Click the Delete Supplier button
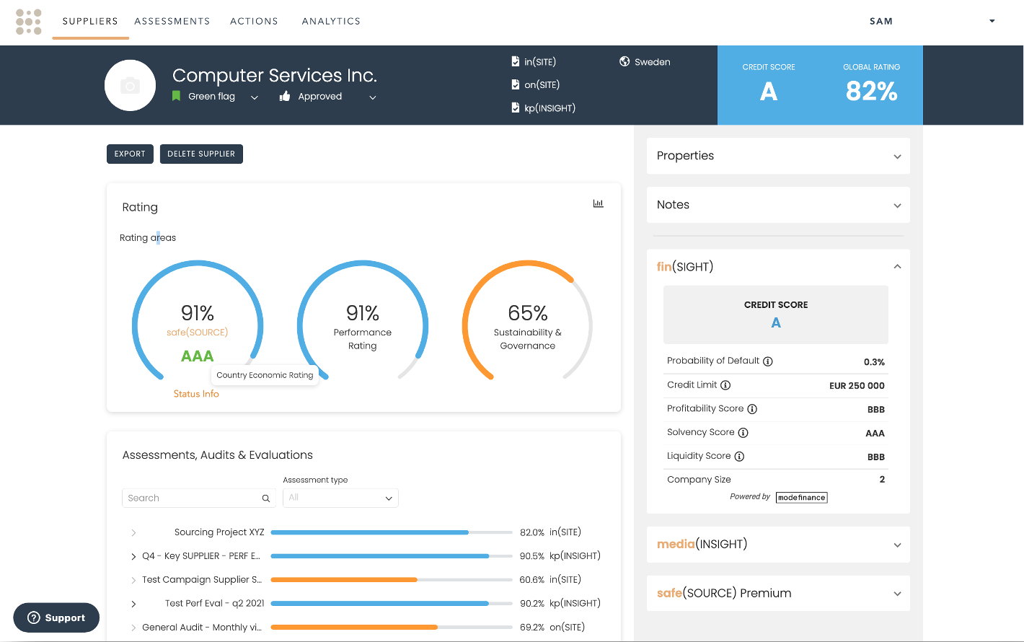Viewport: 1024px width, 642px height. pos(201,154)
